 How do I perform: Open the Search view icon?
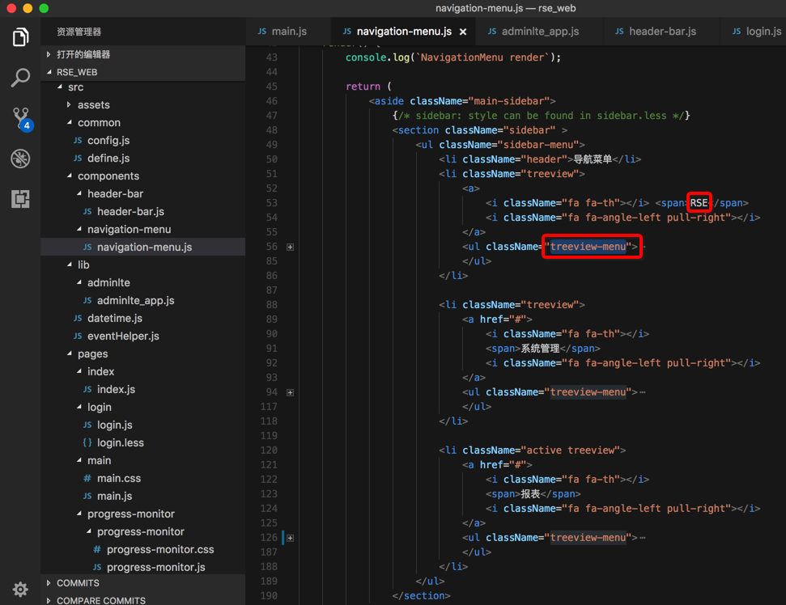(x=20, y=78)
